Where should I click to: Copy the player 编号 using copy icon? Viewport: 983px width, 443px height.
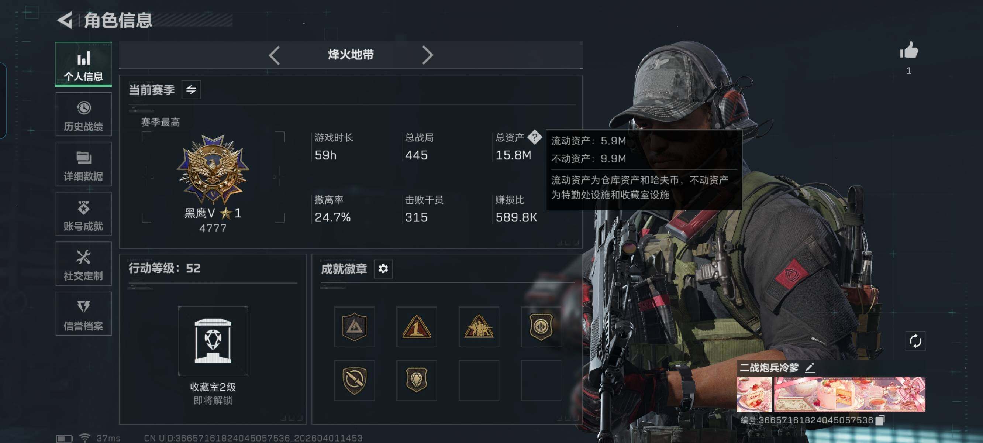(879, 420)
